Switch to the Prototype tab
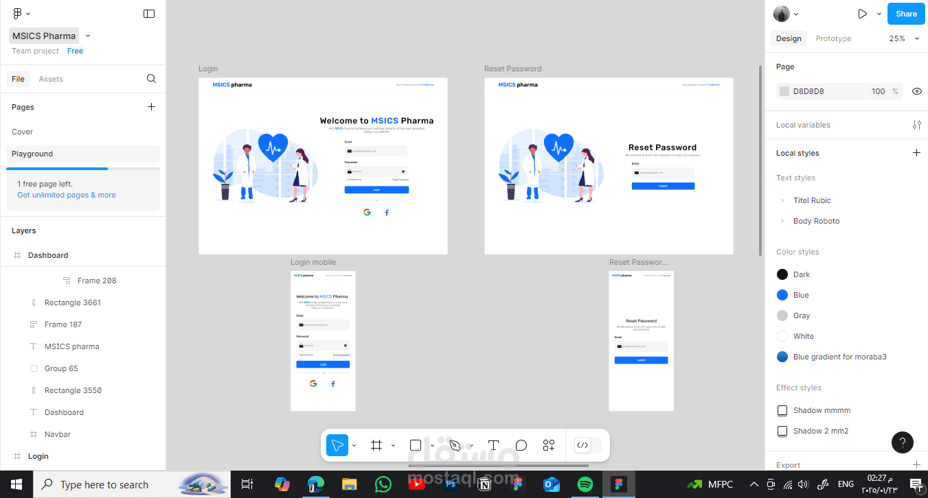The width and height of the screenshot is (928, 498). 833,38
